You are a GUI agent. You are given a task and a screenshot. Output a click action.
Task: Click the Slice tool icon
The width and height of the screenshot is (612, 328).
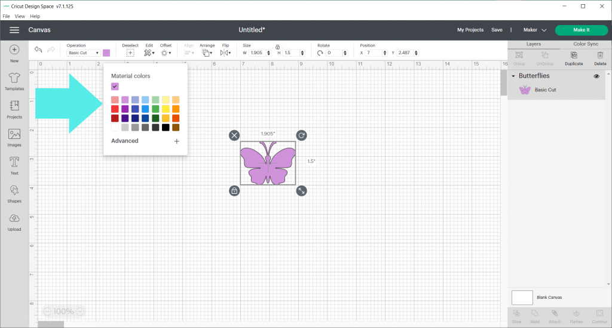tap(516, 313)
